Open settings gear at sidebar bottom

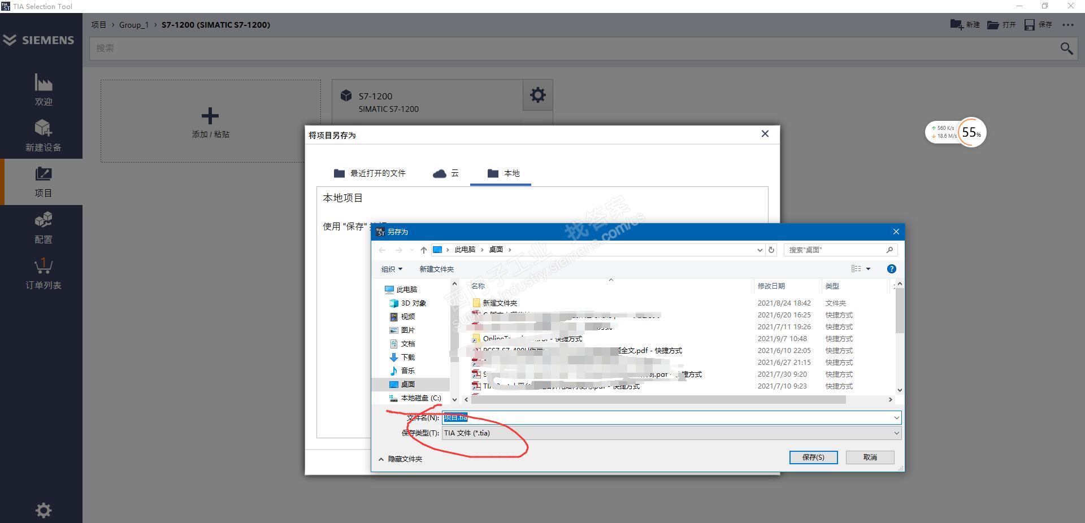point(44,511)
